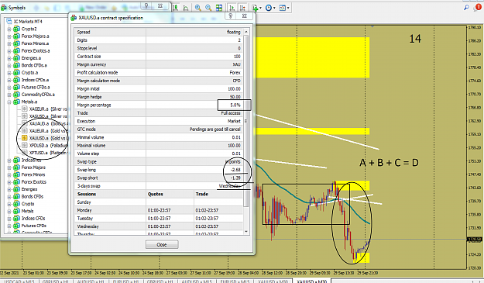Viewport: 484px width, 283px height.
Task: Click the 'Swap short' row label
Action: pyautogui.click(x=88, y=178)
